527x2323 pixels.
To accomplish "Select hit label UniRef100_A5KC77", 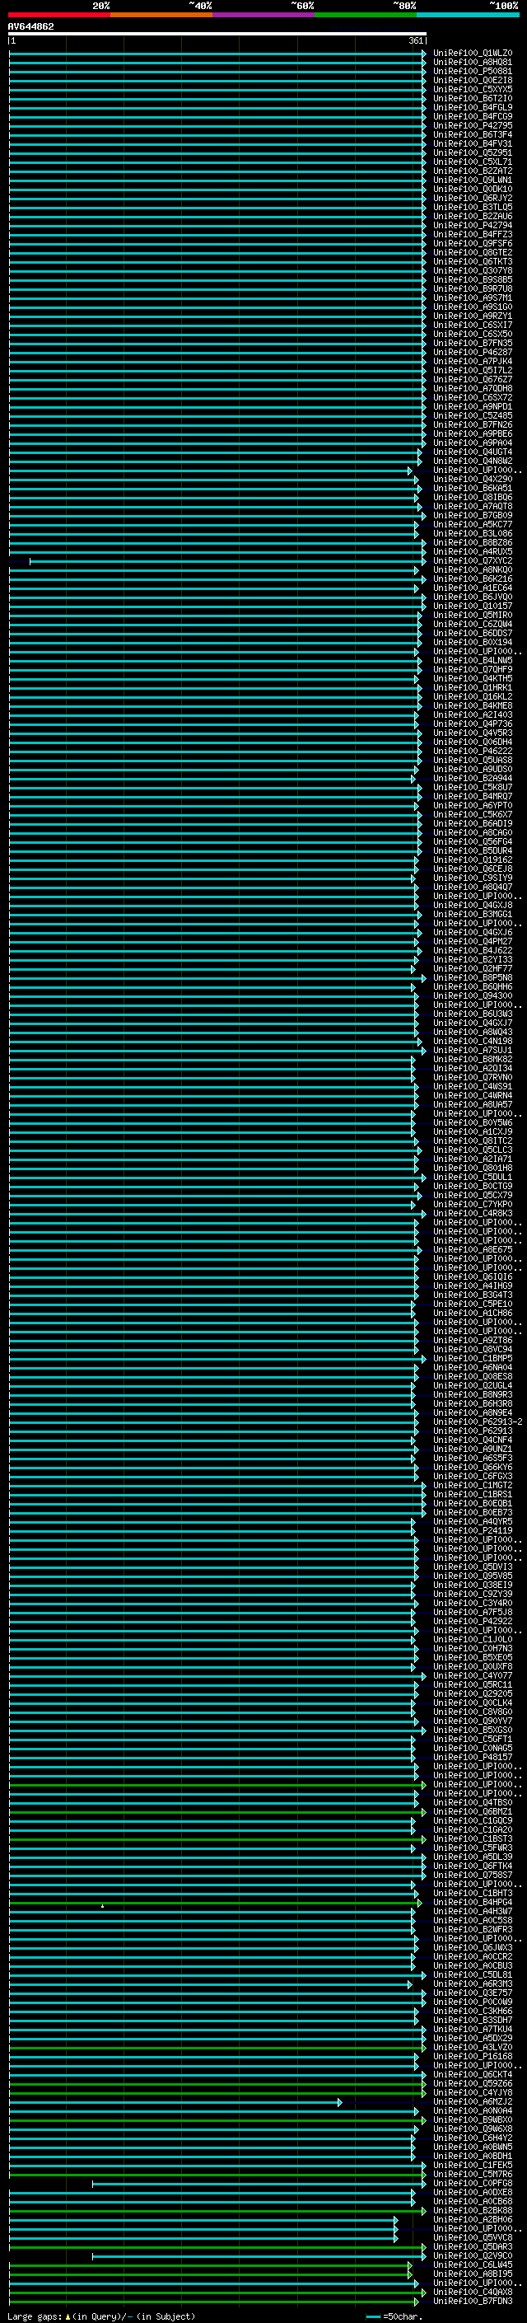I will point(472,524).
